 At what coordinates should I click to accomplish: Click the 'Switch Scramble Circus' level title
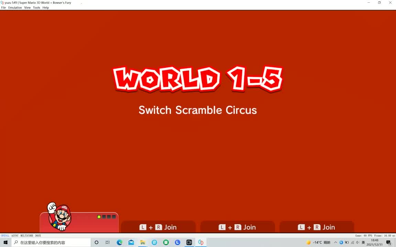(x=198, y=110)
